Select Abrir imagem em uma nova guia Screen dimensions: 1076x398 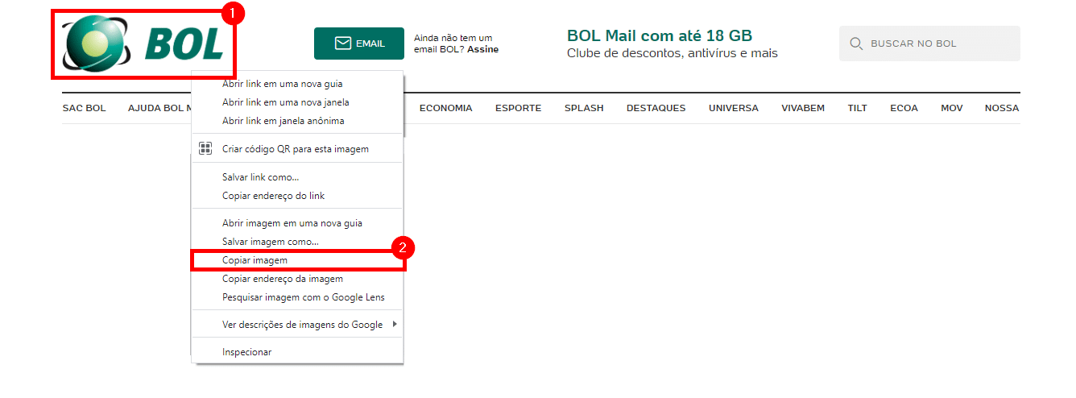point(297,223)
